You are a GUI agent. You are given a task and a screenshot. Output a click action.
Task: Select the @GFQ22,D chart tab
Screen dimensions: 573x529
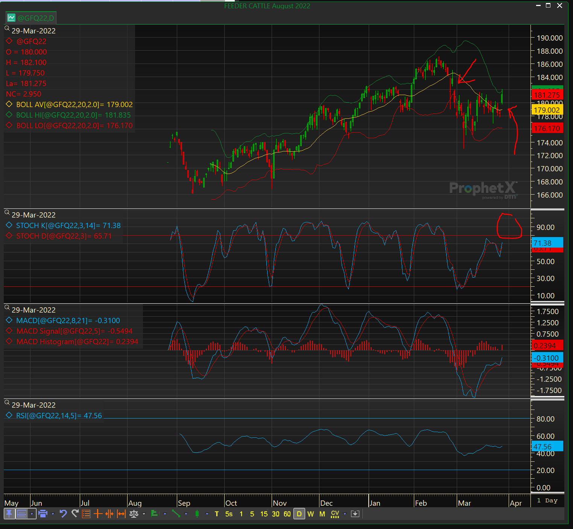click(x=31, y=18)
